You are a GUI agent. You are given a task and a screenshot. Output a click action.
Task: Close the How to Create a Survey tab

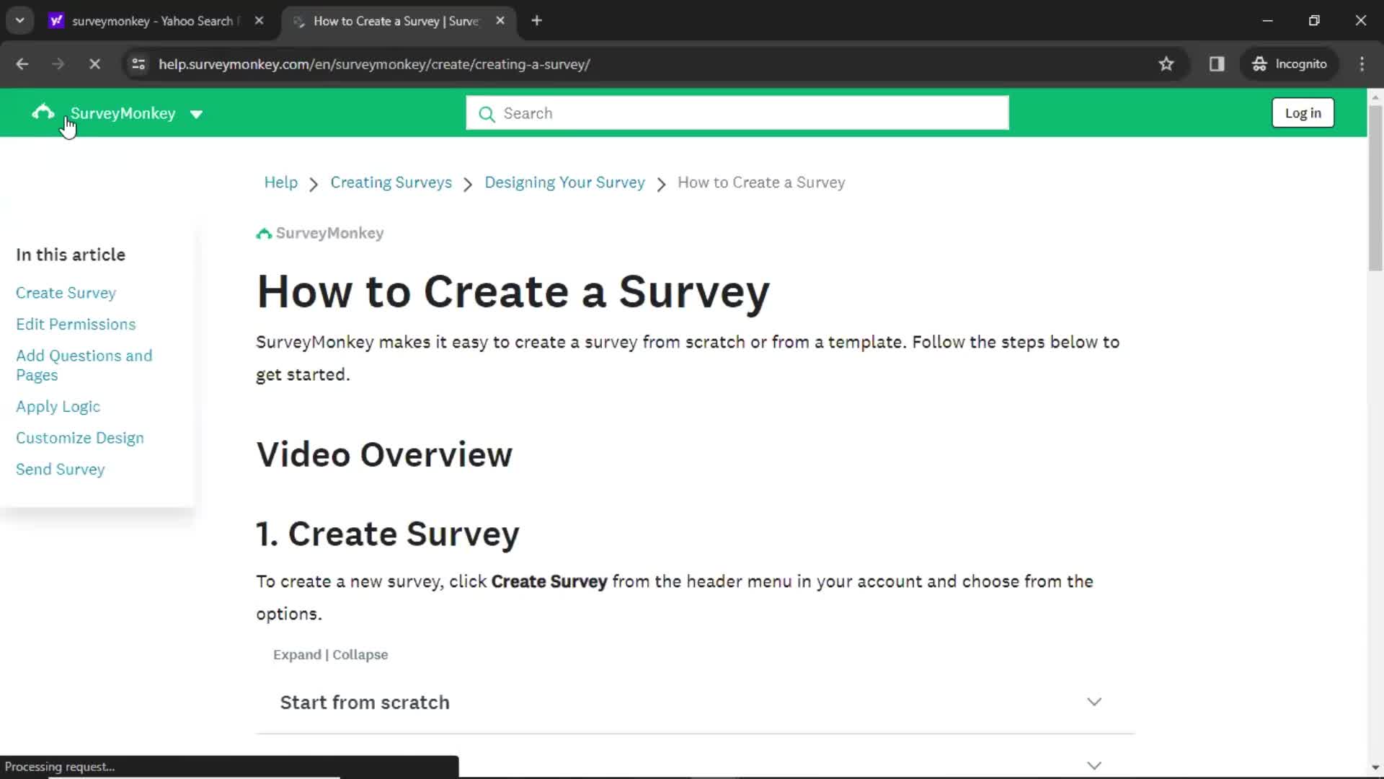coord(500,21)
